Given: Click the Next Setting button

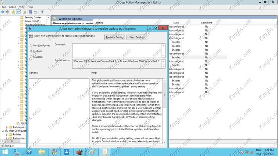Looking at the screenshot, I should 137,37.
